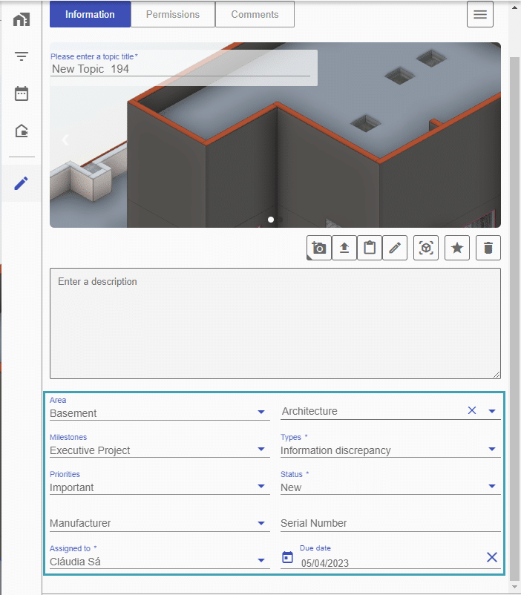
Task: Expand the Manufacturer dropdown
Action: click(160, 523)
